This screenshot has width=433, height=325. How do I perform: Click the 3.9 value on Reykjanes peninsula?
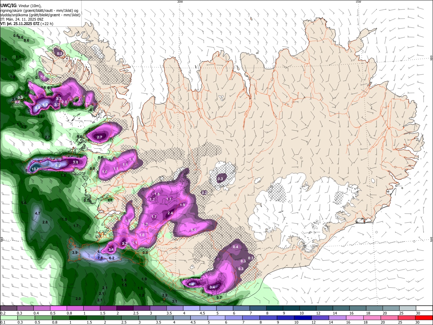(75, 253)
